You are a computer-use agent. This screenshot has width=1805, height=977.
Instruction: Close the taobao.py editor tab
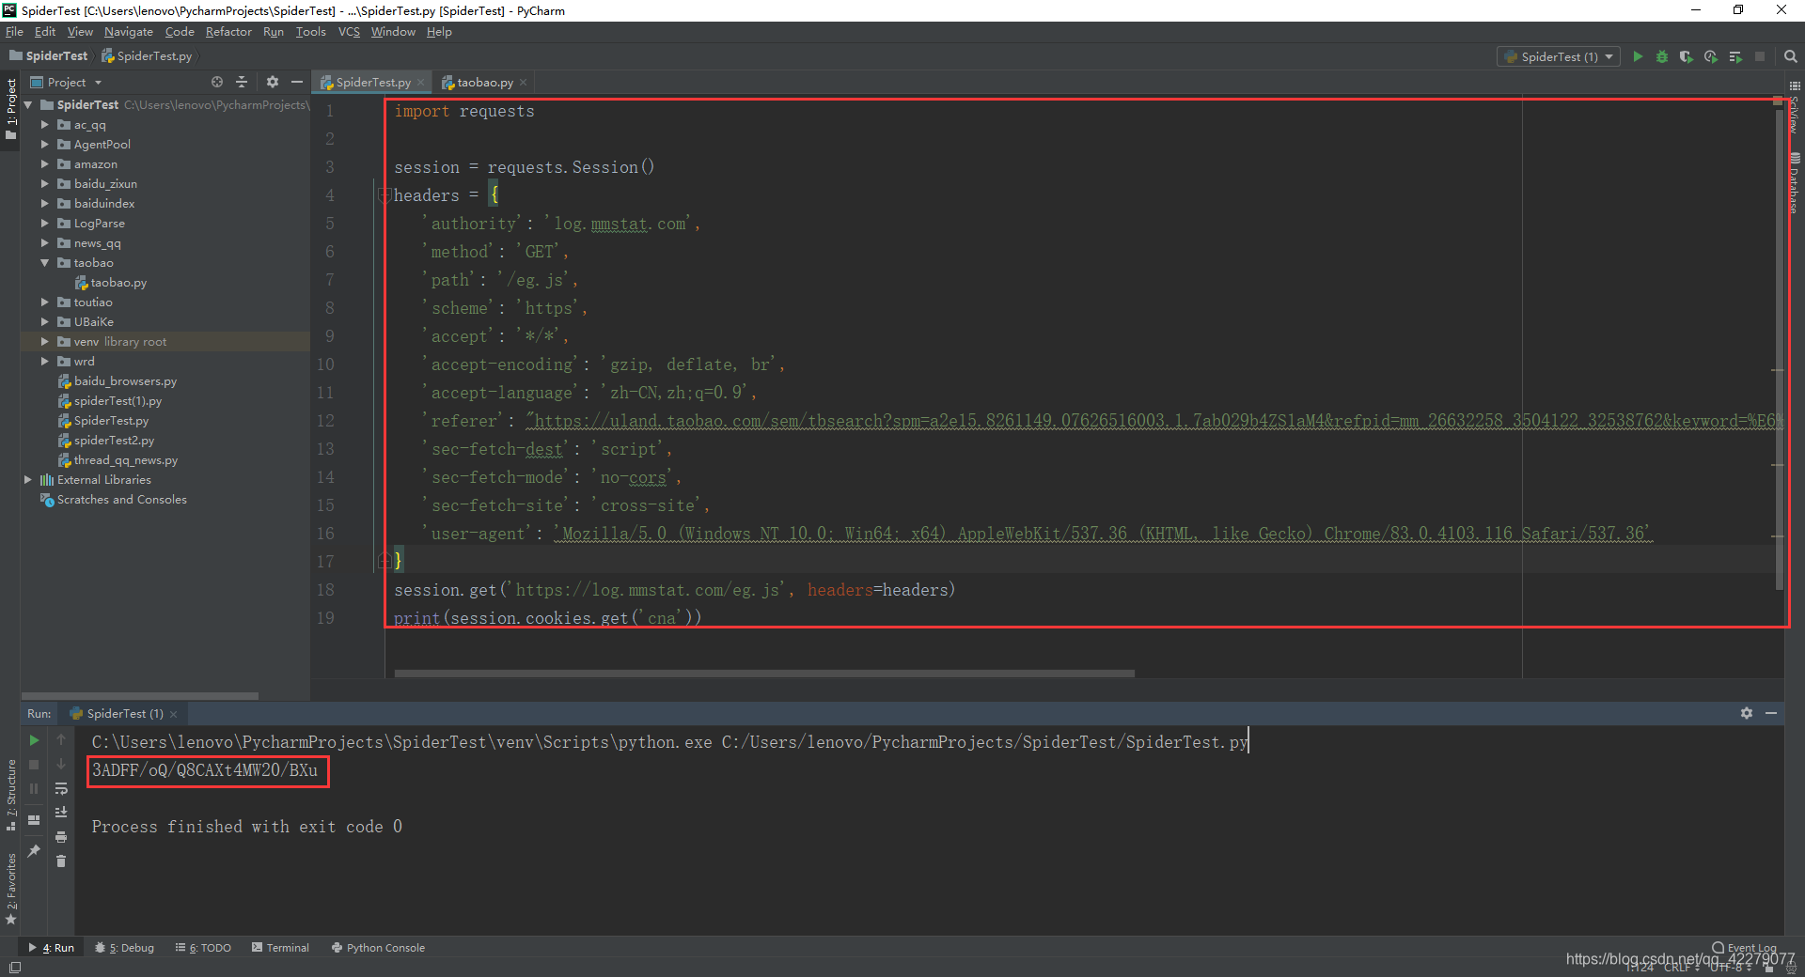tap(523, 83)
